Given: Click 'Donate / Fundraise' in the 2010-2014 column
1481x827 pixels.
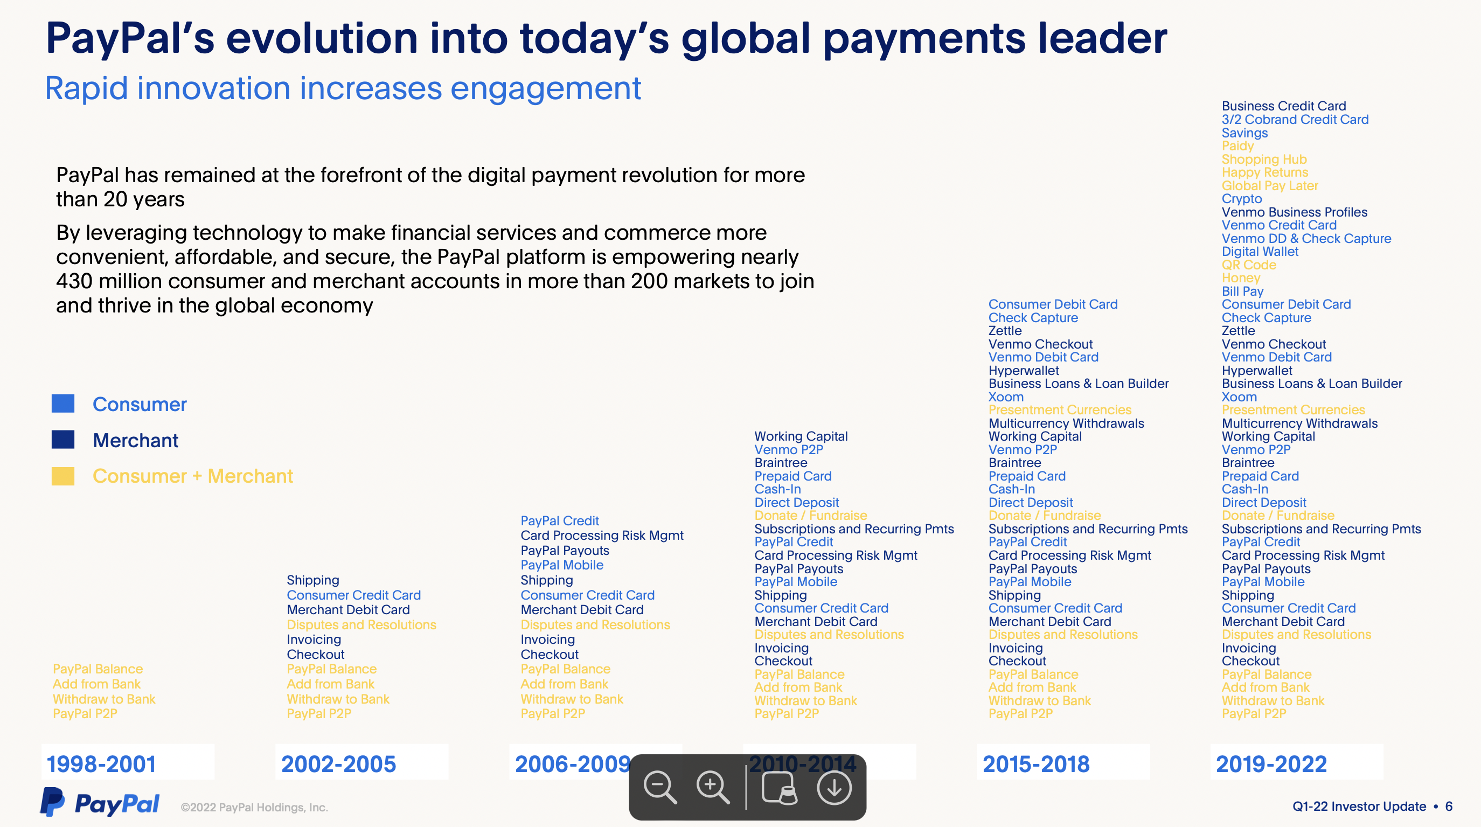Looking at the screenshot, I should [x=811, y=516].
